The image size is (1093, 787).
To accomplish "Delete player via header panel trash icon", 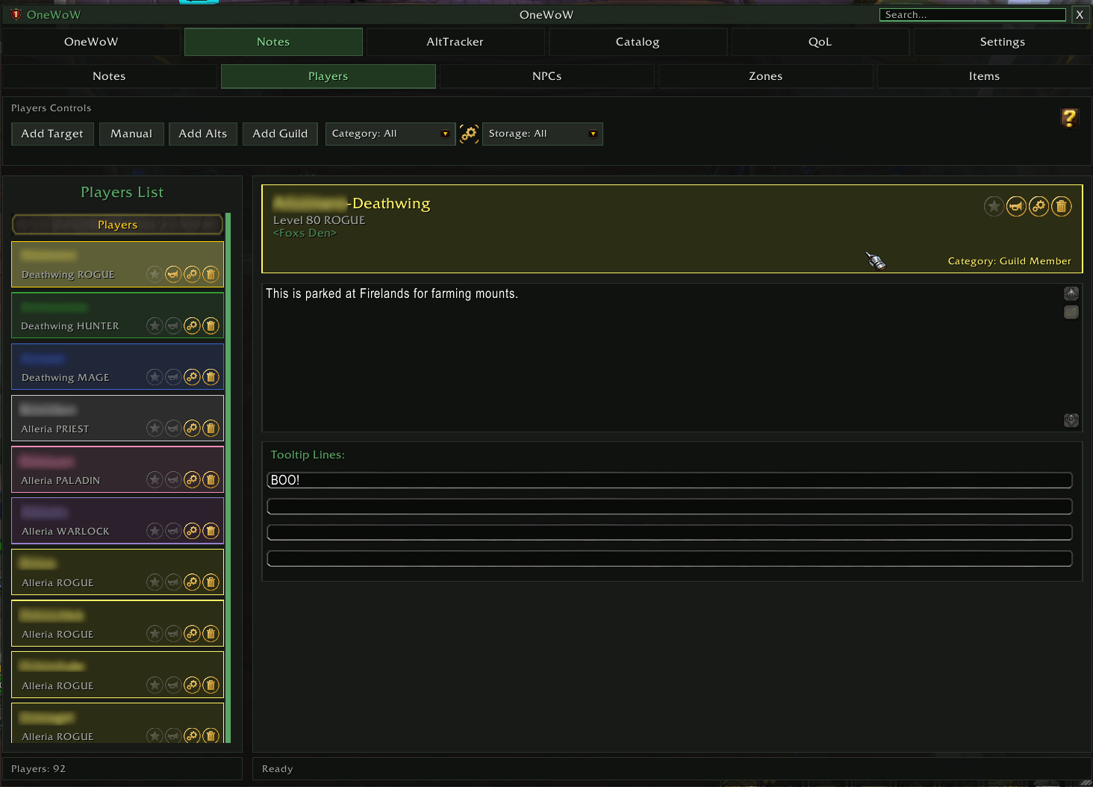I will pos(1061,206).
